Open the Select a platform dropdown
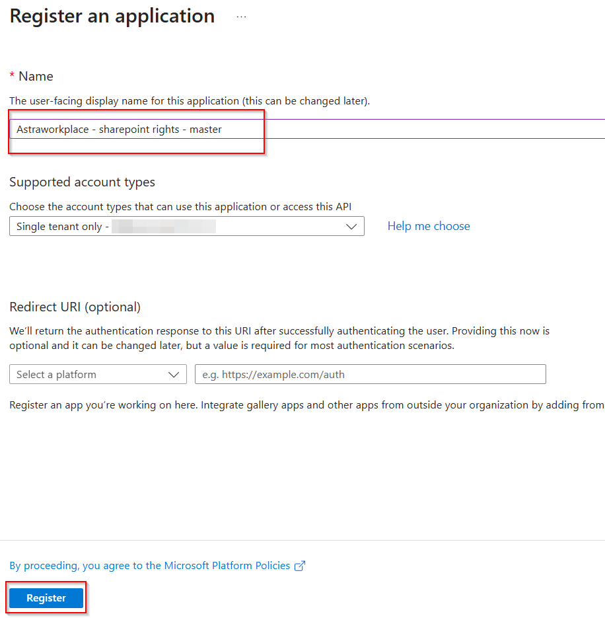The image size is (605, 618). tap(98, 375)
